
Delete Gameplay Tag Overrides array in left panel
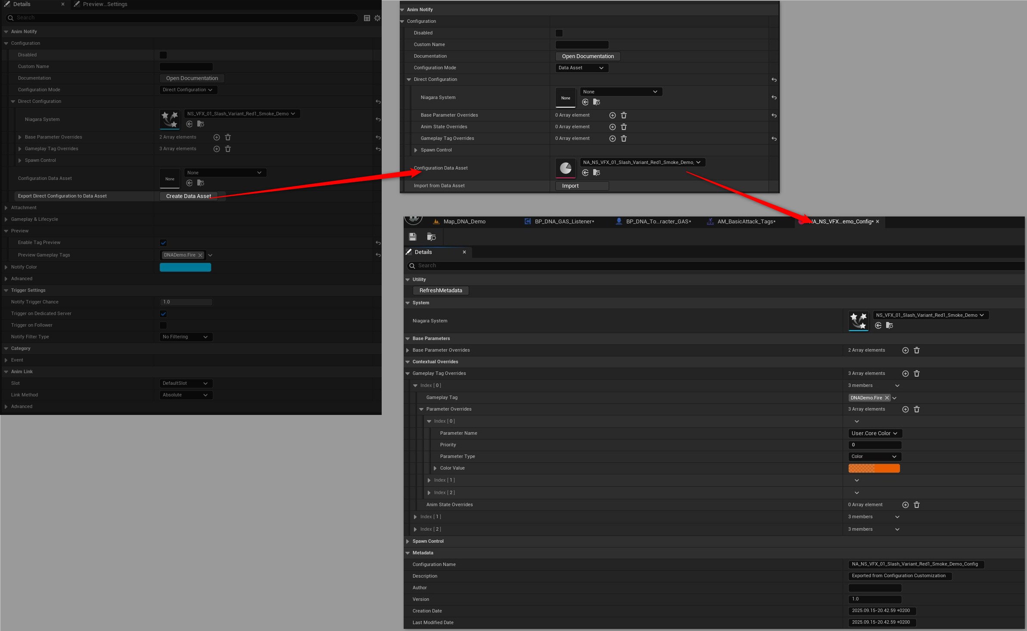point(228,149)
